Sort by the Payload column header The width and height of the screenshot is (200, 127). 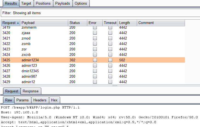point(44,23)
